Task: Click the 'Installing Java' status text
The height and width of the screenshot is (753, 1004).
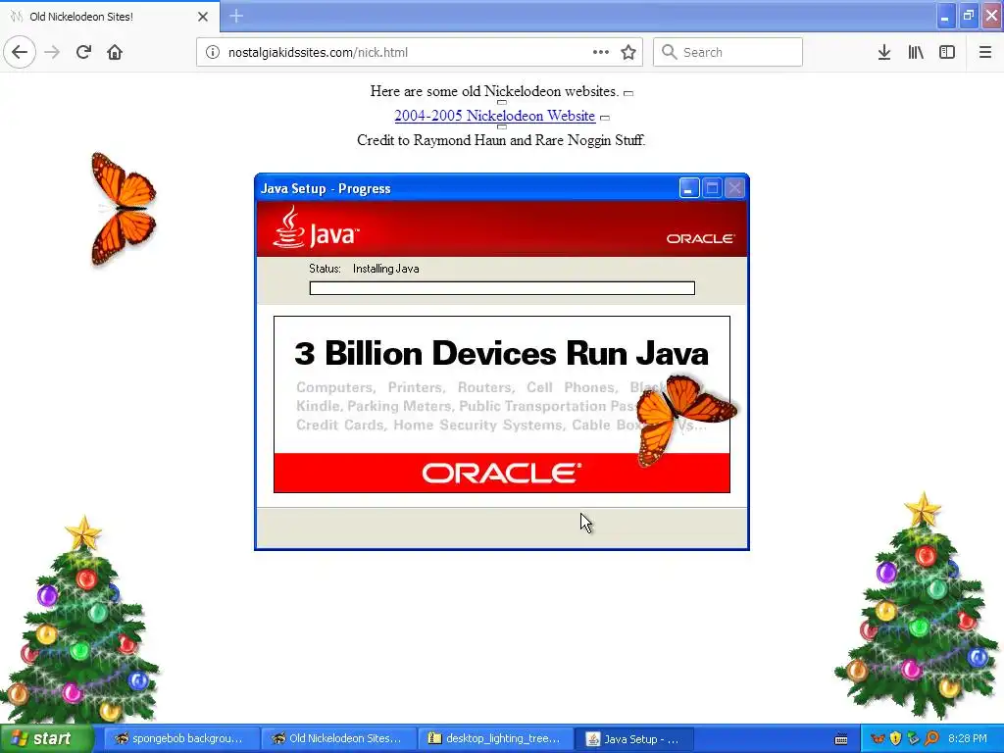Action: [385, 269]
